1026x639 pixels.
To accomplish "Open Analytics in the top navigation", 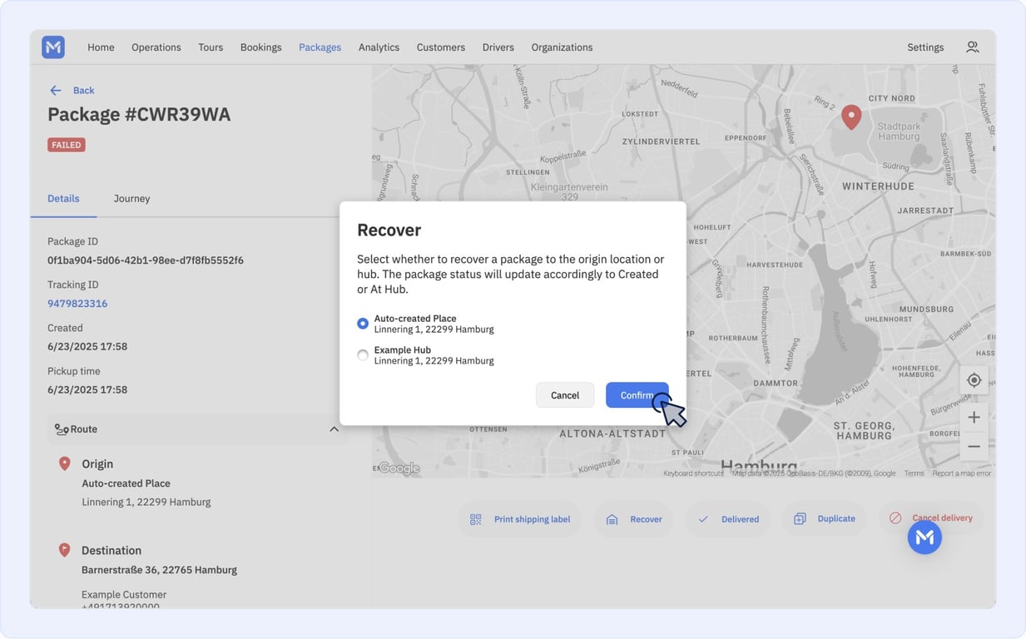I will pos(379,47).
